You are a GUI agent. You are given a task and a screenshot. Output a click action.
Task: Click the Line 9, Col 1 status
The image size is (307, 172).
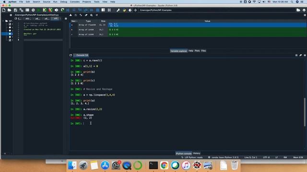(250, 157)
